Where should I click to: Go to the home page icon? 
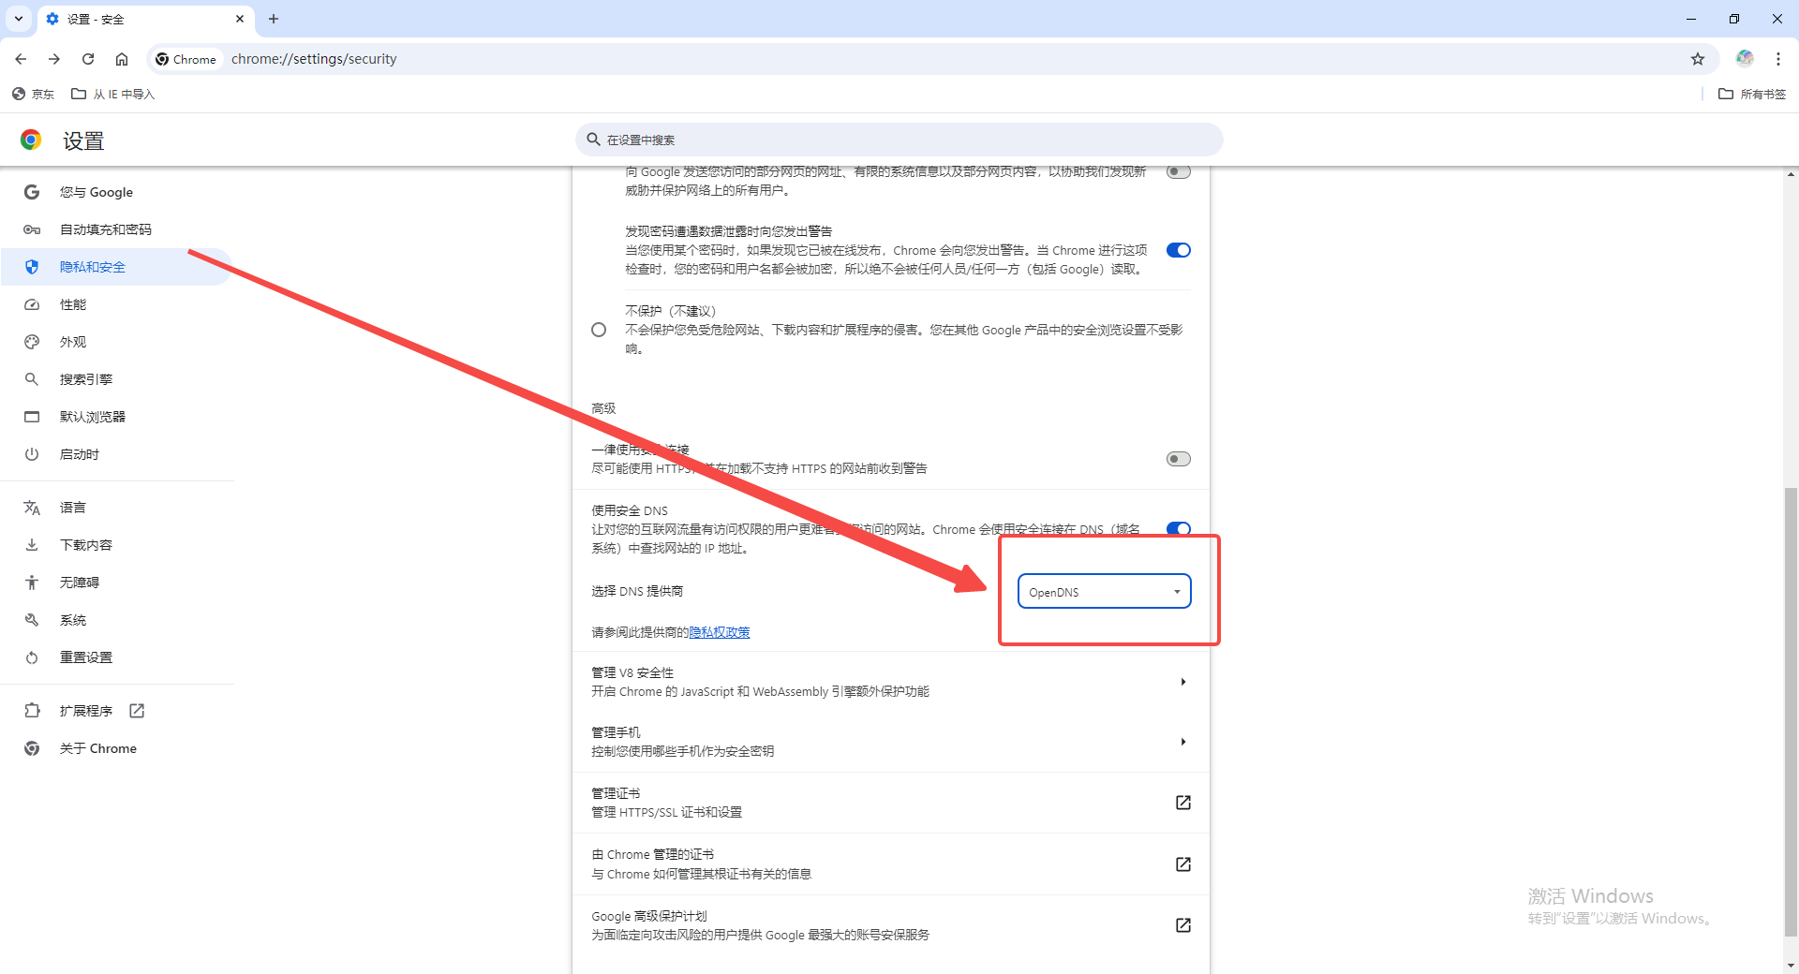[x=122, y=59]
